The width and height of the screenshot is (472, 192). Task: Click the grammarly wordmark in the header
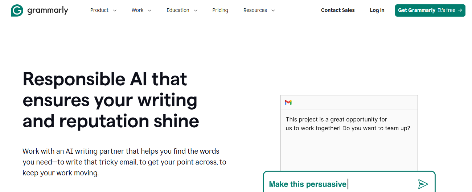pos(48,10)
